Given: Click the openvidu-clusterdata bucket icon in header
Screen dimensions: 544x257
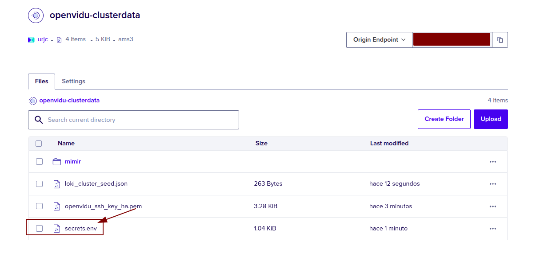Looking at the screenshot, I should pos(36,16).
